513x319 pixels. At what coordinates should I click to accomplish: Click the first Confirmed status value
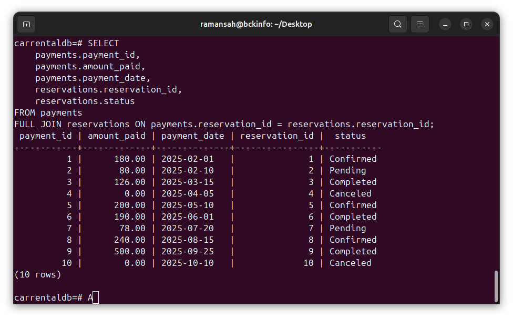point(353,159)
